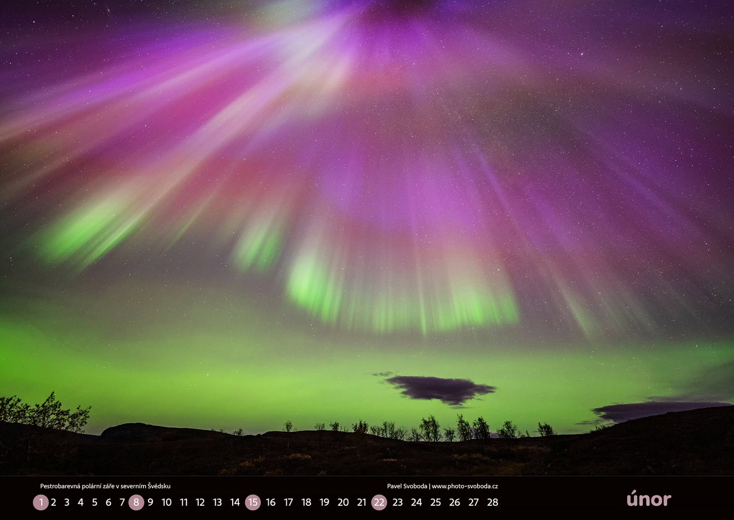Click date 11 in the calendar row
Screen dimensions: 734x520
[183, 502]
